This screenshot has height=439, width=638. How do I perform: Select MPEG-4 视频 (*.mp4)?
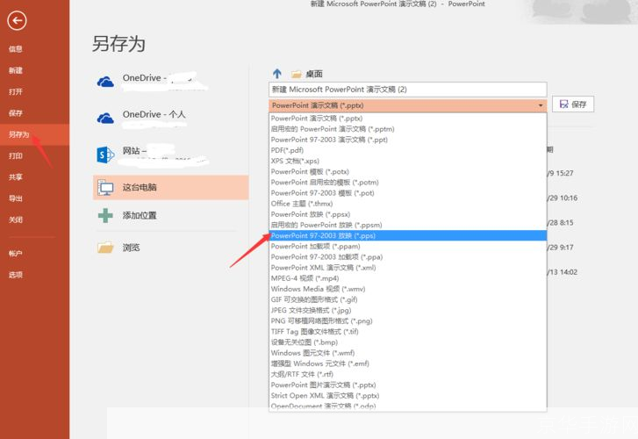click(x=408, y=278)
